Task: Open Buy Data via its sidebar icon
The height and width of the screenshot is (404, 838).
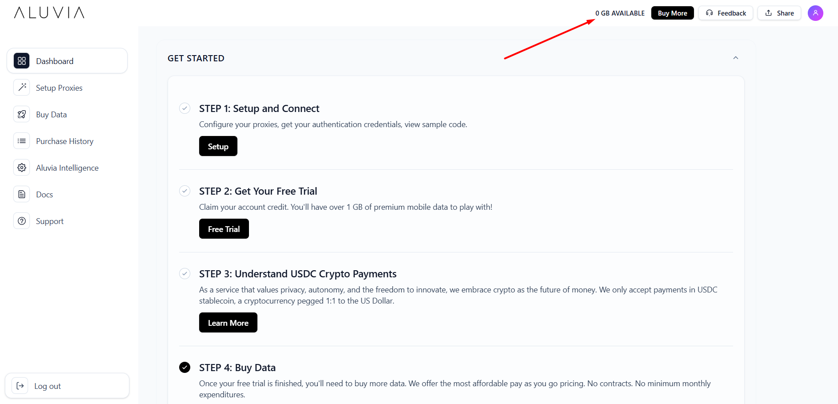Action: [21, 114]
